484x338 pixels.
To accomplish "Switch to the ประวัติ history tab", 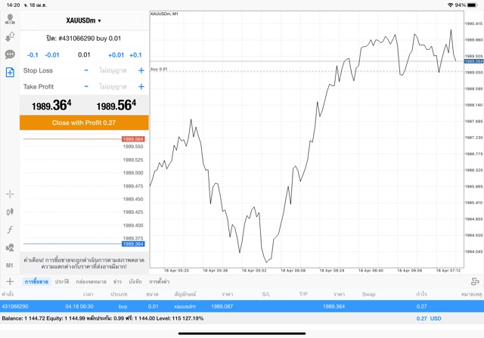I will [x=63, y=281].
